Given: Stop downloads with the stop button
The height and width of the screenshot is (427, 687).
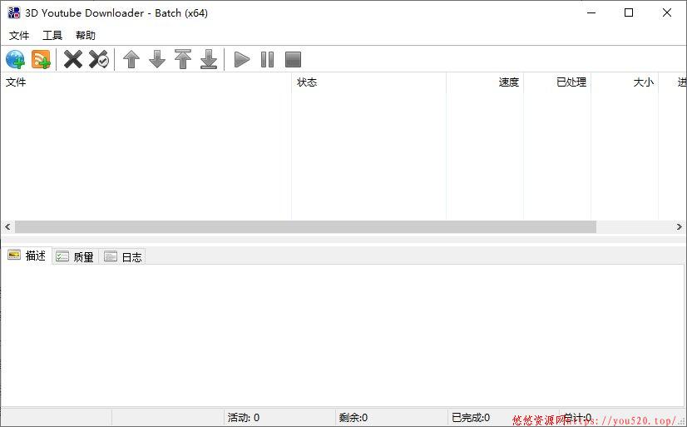Looking at the screenshot, I should [293, 59].
